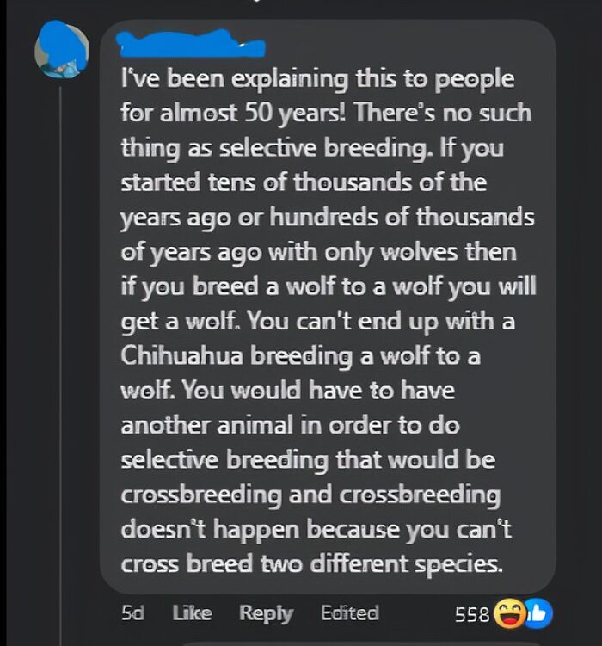Click the word "hundreds" in the comment

coord(322,218)
